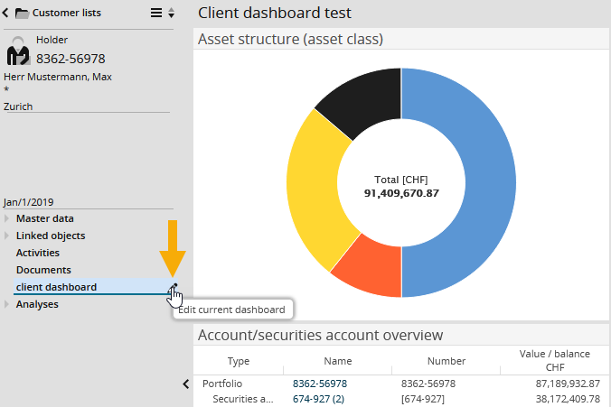
Task: Open securities account link 674-927 (2)
Action: point(319,399)
